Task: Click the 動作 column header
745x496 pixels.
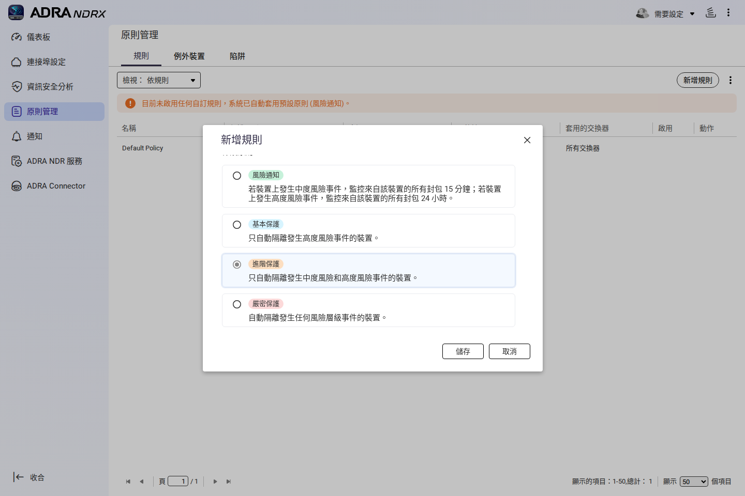Action: tap(707, 128)
